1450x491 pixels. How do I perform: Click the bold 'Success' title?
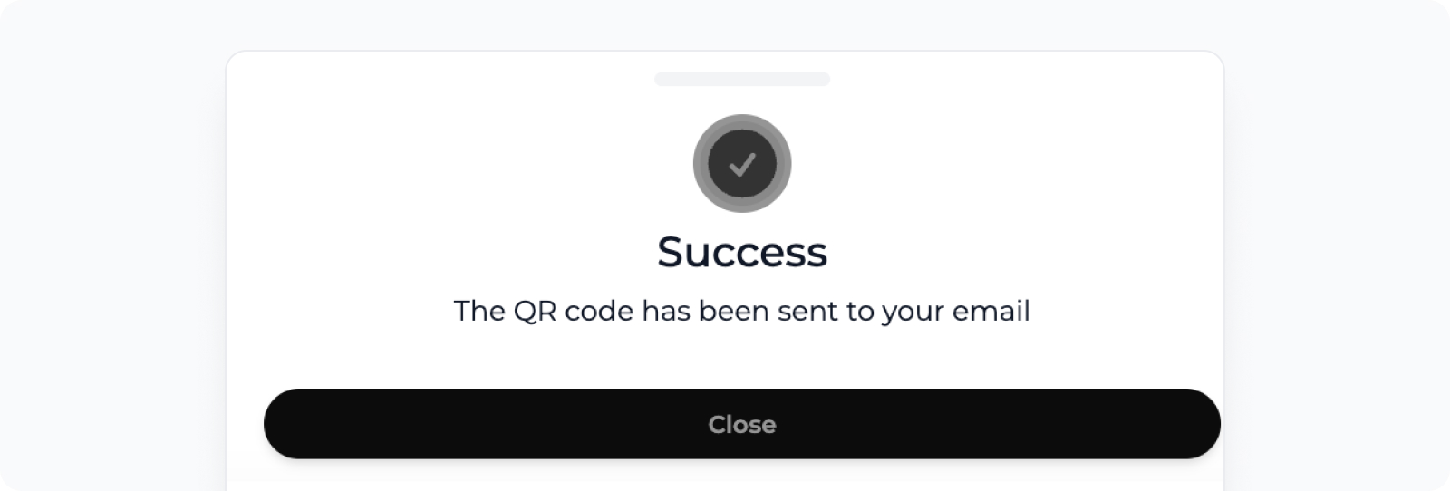pos(742,252)
